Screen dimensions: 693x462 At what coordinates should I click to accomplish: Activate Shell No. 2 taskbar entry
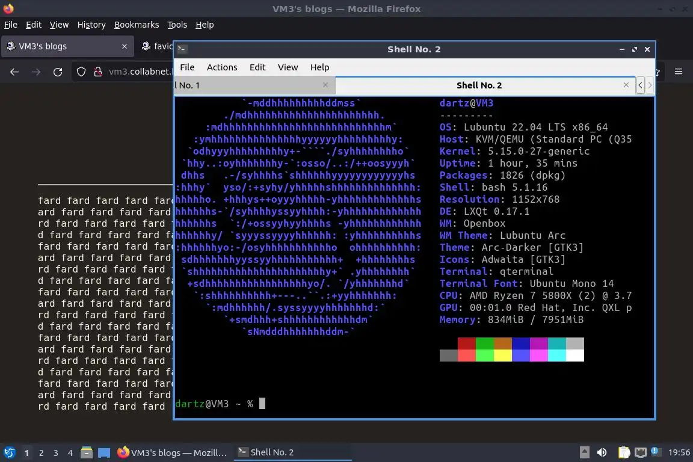[292, 452]
